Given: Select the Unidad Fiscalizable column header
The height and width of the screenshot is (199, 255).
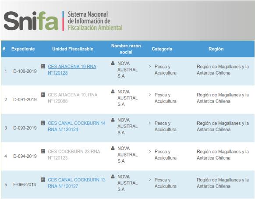Looking at the screenshot, I should click(x=73, y=49).
